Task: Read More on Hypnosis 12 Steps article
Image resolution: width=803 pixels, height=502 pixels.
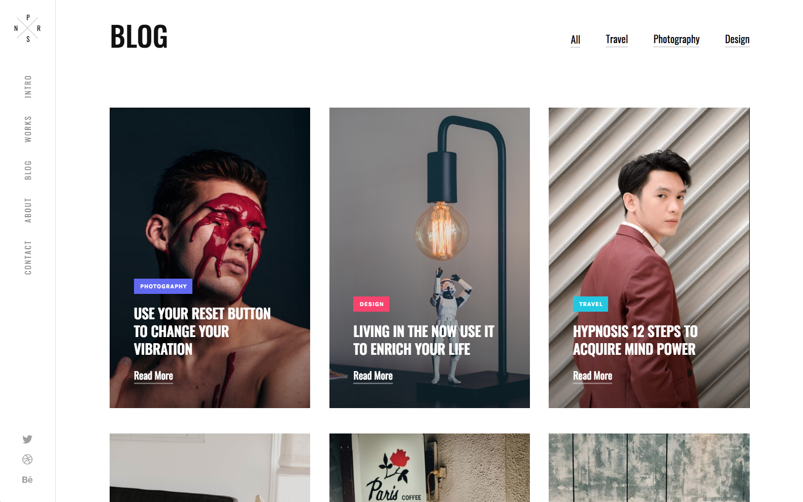Action: point(592,376)
